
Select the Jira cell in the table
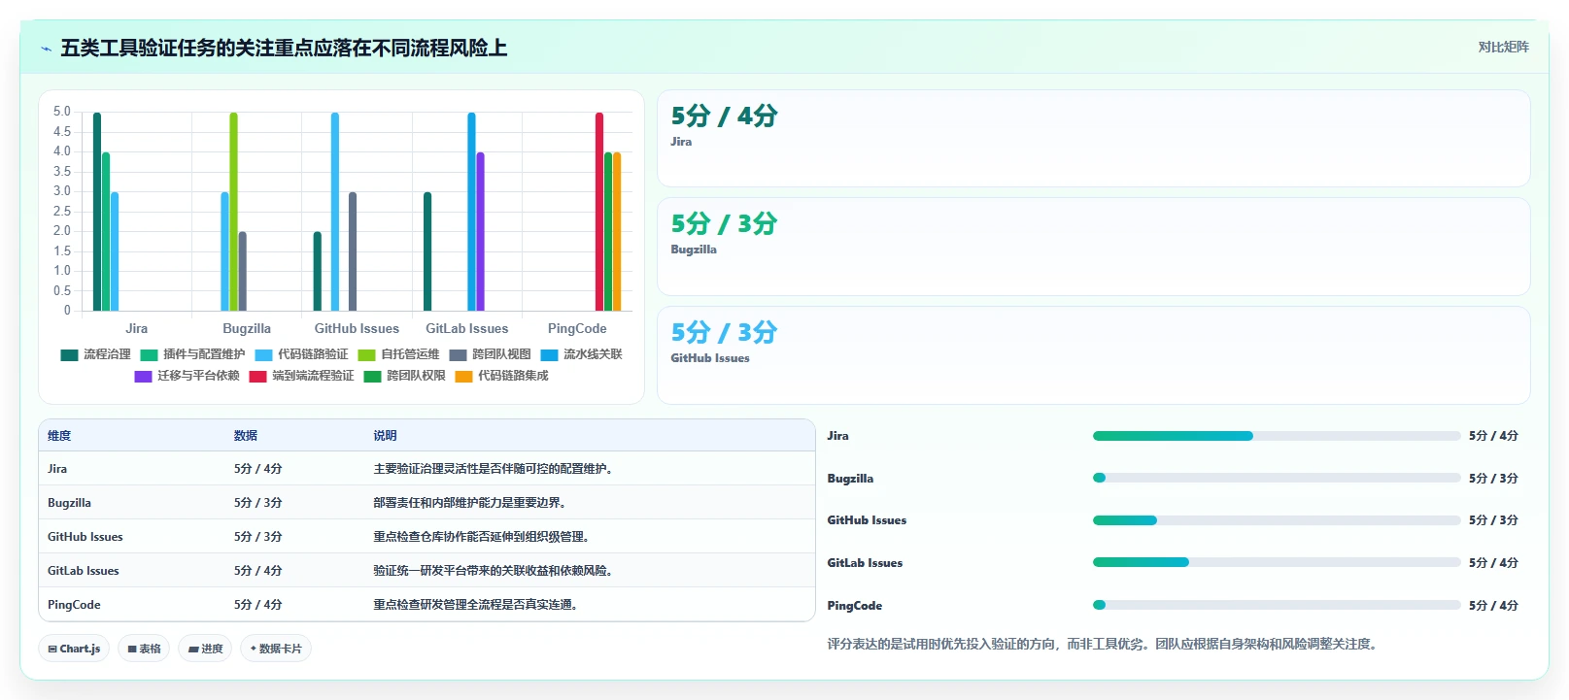(x=57, y=469)
